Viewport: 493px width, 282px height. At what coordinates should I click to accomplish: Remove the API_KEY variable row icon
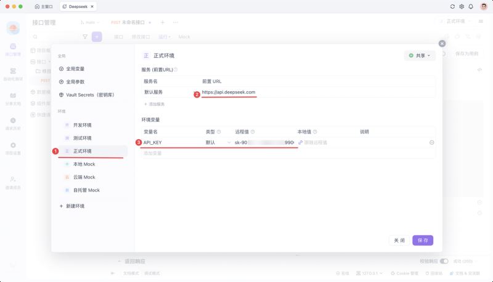pos(432,143)
